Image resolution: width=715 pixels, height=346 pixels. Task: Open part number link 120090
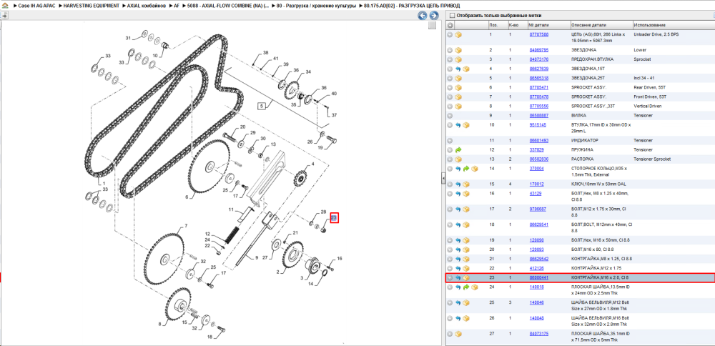point(536,240)
